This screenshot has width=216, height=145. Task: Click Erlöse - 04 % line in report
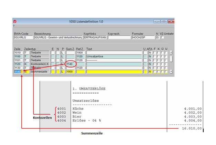pyautogui.click(x=87, y=121)
